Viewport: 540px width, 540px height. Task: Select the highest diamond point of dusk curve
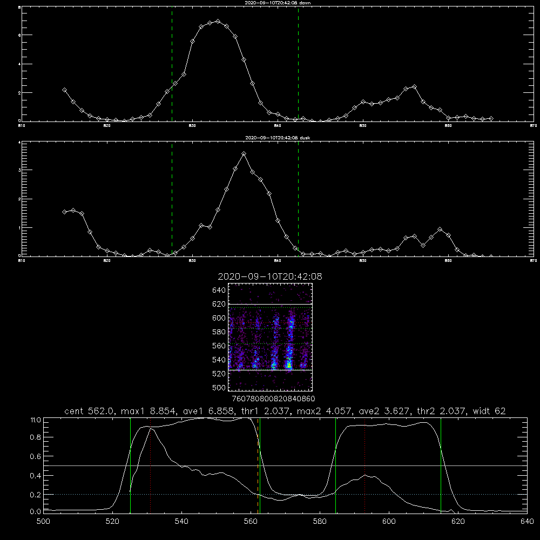244,153
